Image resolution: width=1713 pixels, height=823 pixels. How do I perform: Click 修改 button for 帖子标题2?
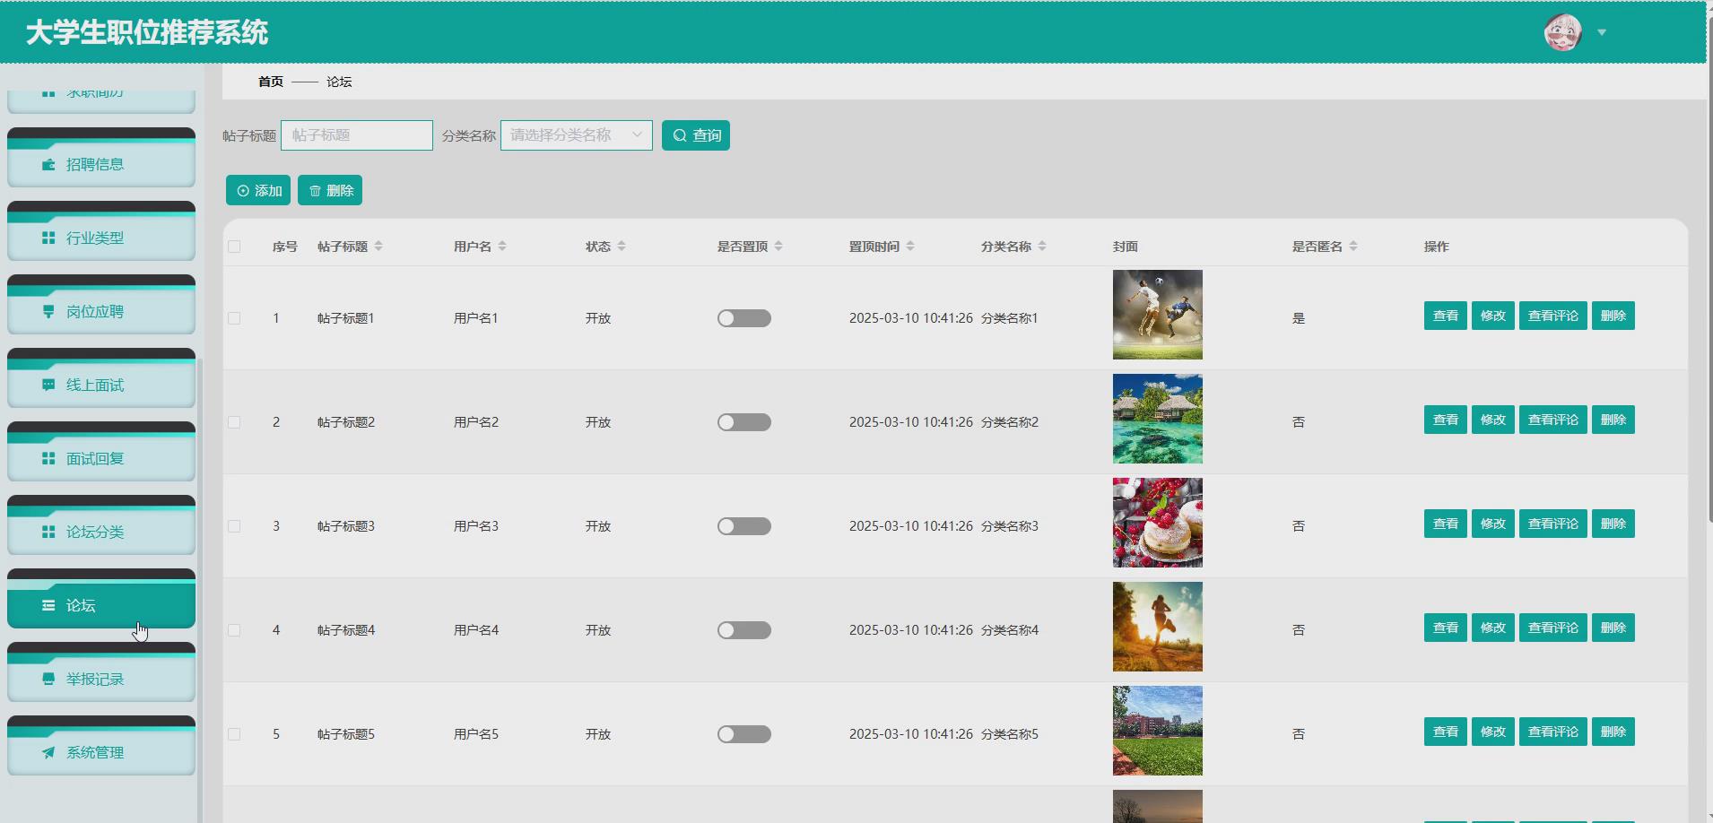(x=1493, y=420)
